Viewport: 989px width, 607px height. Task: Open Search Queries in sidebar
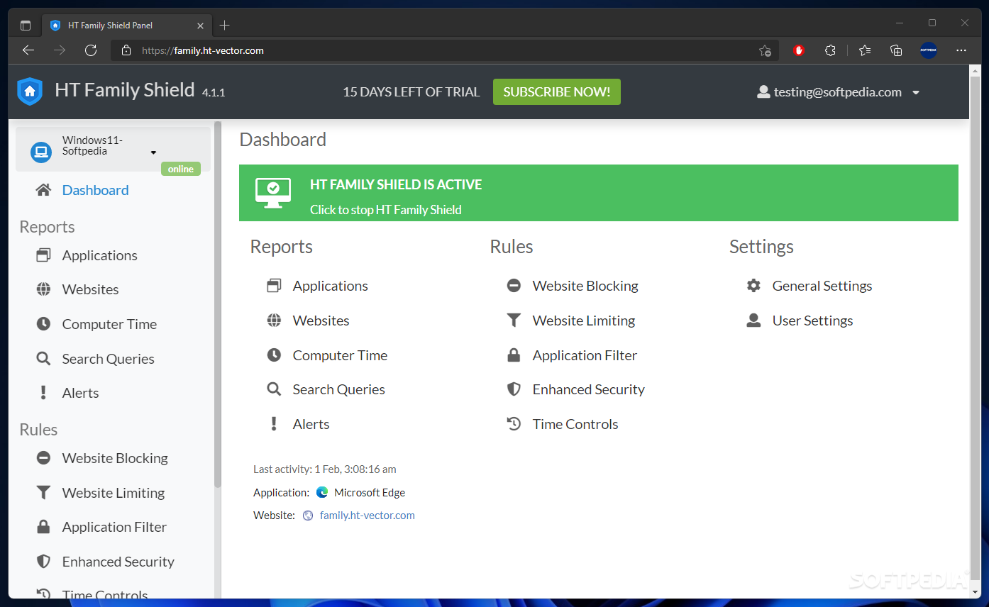tap(108, 359)
